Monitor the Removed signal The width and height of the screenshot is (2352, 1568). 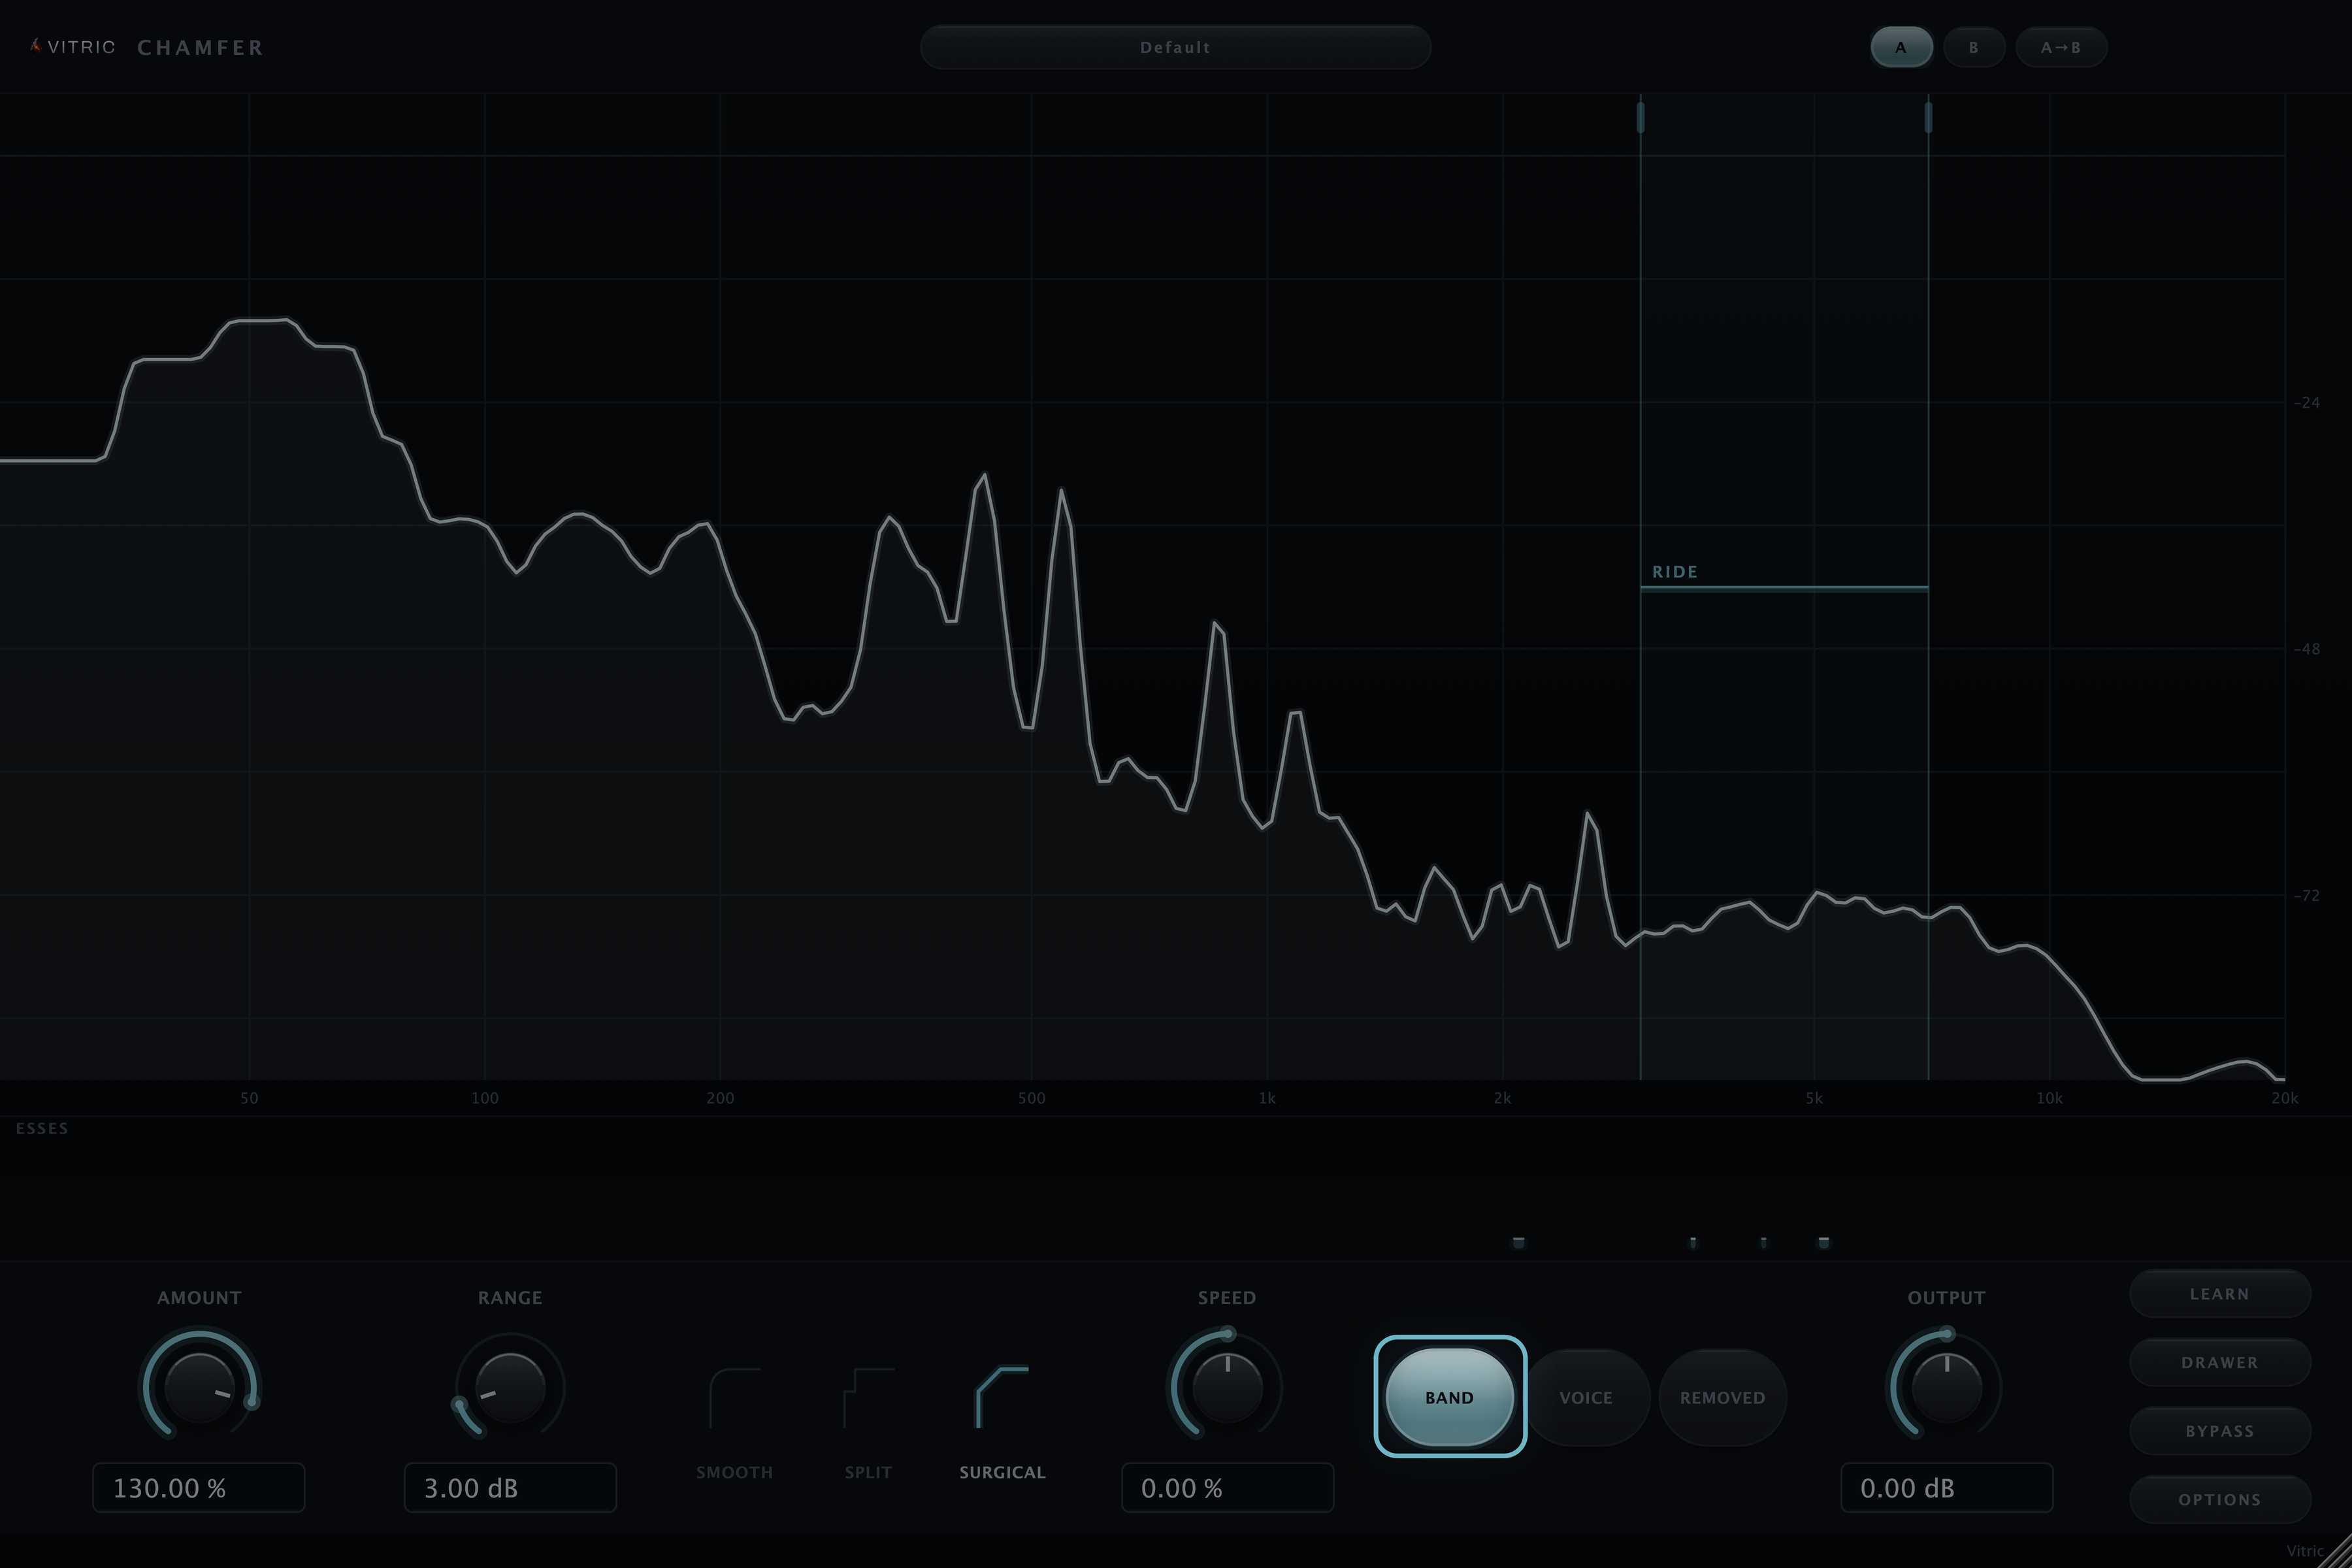tap(1722, 1397)
